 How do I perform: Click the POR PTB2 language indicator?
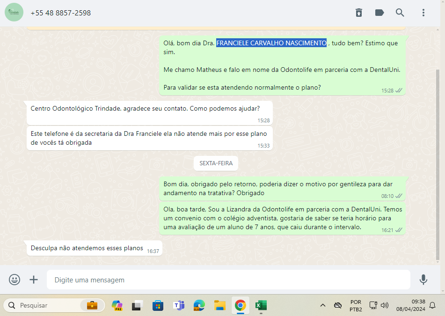coord(356,306)
